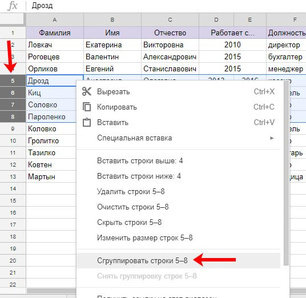This screenshot has width=306, height=298.
Task: Select row 14 header
Action: tap(13, 189)
